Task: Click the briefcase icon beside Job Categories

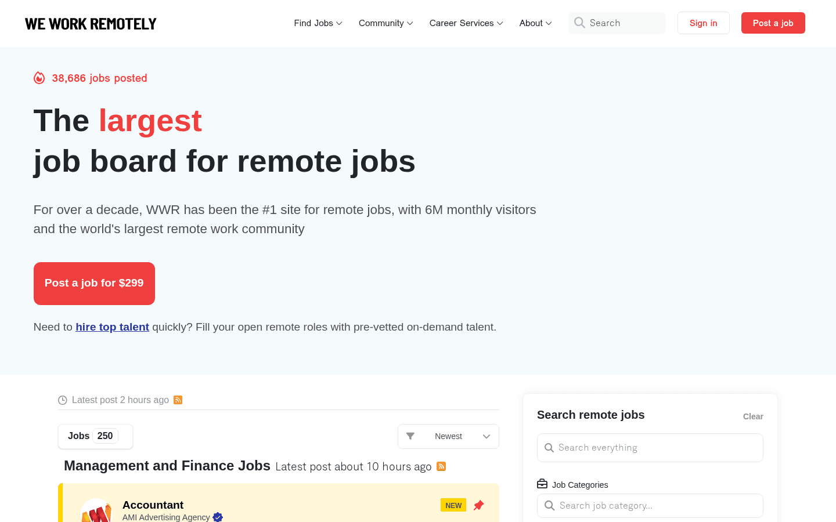Action: 542,484
